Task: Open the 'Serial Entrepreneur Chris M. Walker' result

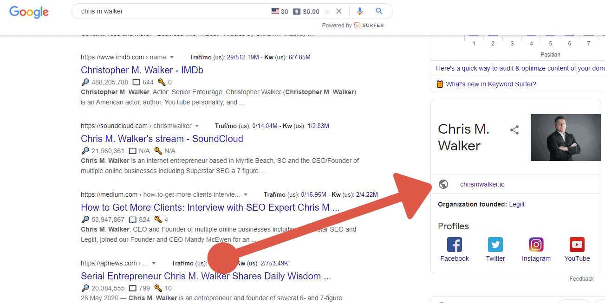Action: (x=206, y=276)
